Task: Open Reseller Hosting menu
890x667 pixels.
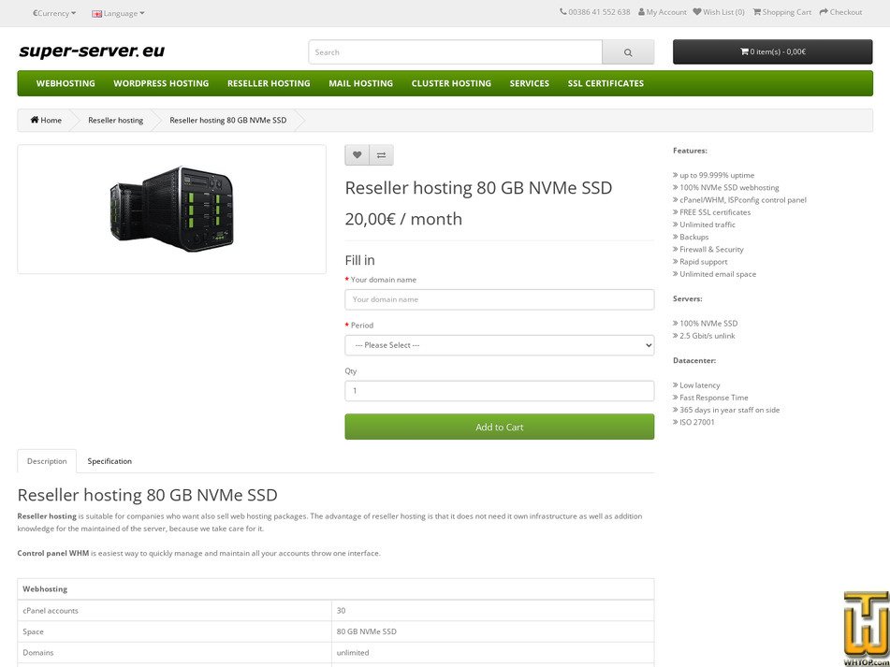Action: pyautogui.click(x=269, y=83)
